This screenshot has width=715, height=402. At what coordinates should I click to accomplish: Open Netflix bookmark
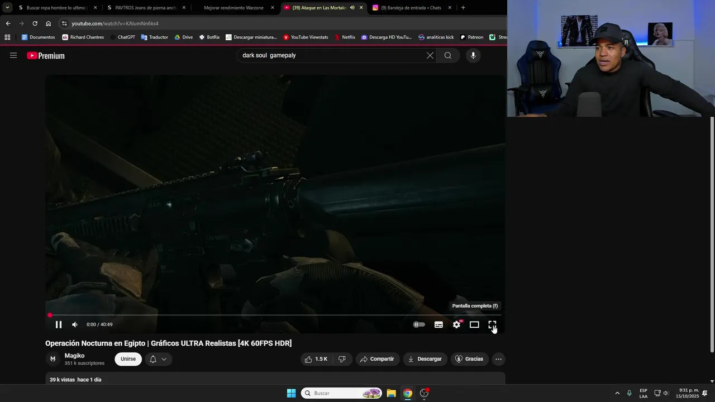tap(345, 37)
